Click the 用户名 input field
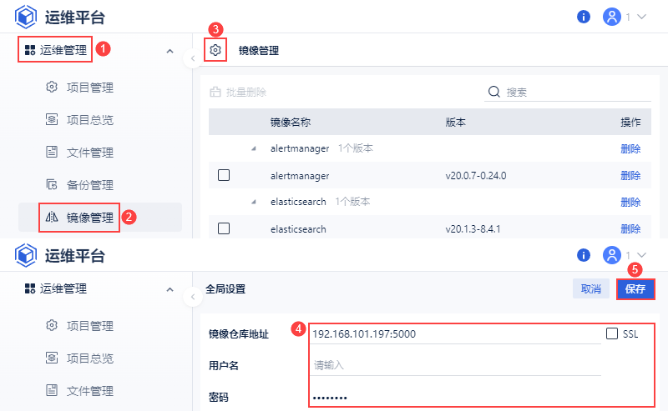Screen dimensions: 668x411 [x=455, y=365]
